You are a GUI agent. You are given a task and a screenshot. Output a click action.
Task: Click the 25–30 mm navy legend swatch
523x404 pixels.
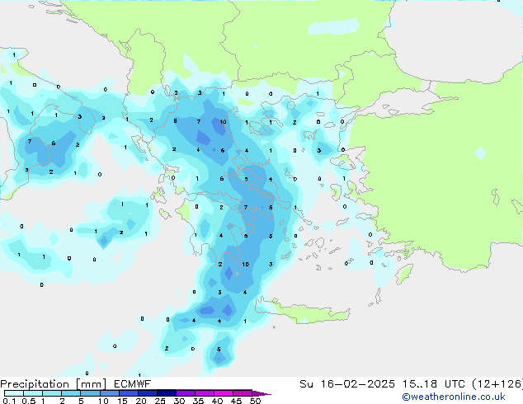click(x=167, y=393)
